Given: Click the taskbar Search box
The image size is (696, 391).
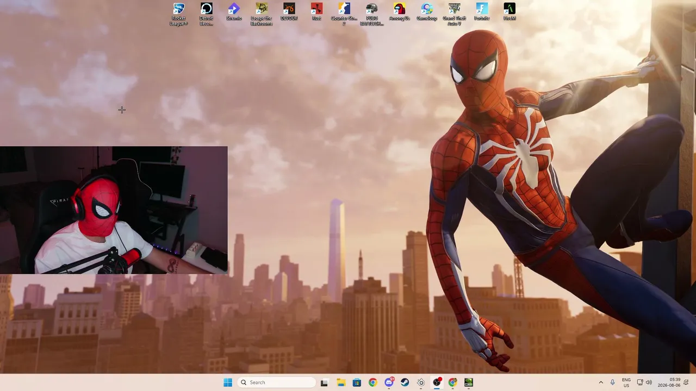Looking at the screenshot, I should pos(277,382).
